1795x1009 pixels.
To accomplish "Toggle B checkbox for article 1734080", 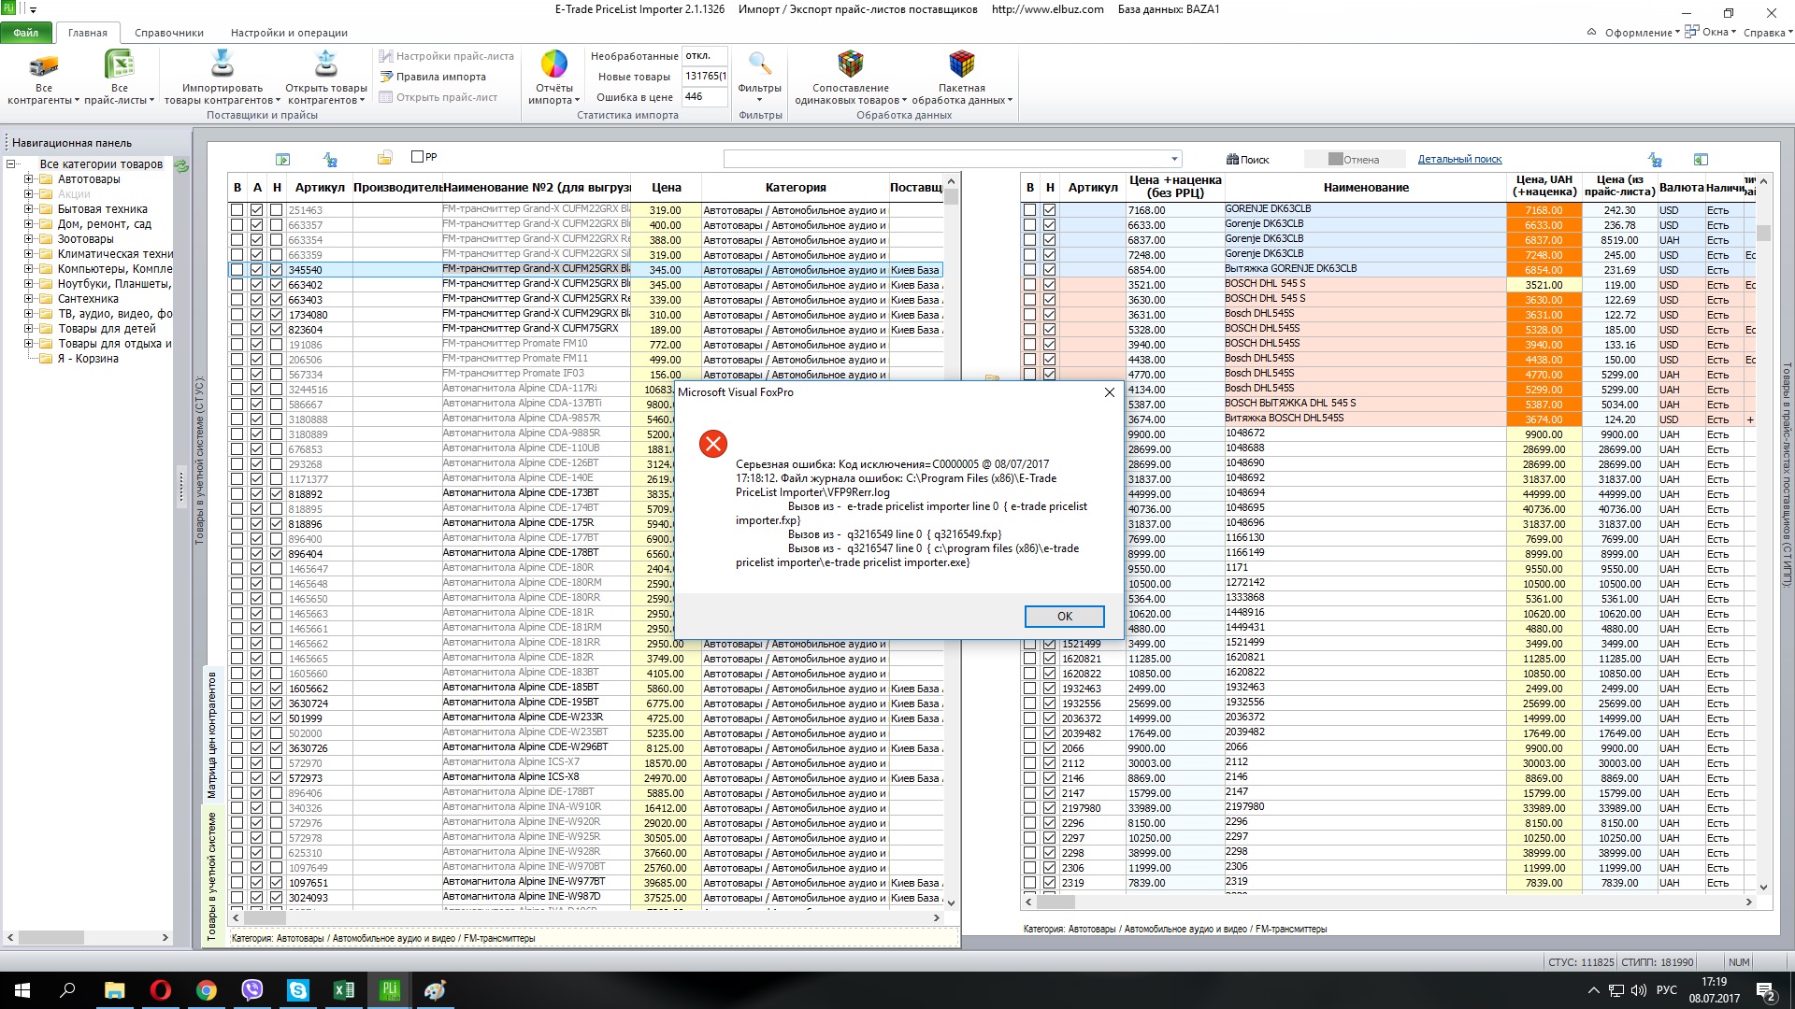I will [x=237, y=315].
